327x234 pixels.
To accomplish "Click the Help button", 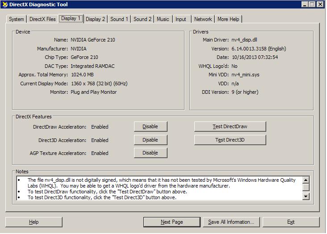I will point(34,222).
